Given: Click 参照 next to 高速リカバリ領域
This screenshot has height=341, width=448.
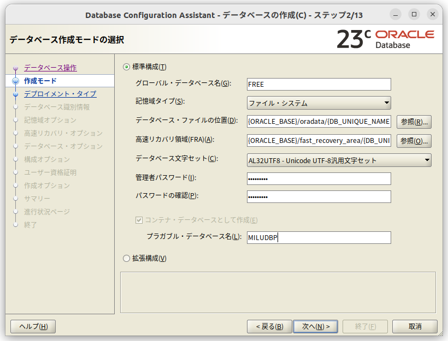Looking at the screenshot, I should [414, 141].
